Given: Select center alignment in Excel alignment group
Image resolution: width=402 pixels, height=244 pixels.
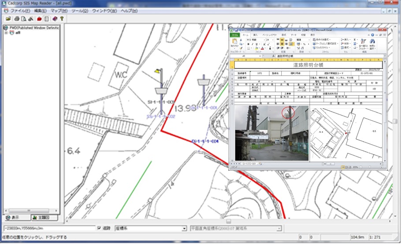Looking at the screenshot, I should [x=282, y=44].
